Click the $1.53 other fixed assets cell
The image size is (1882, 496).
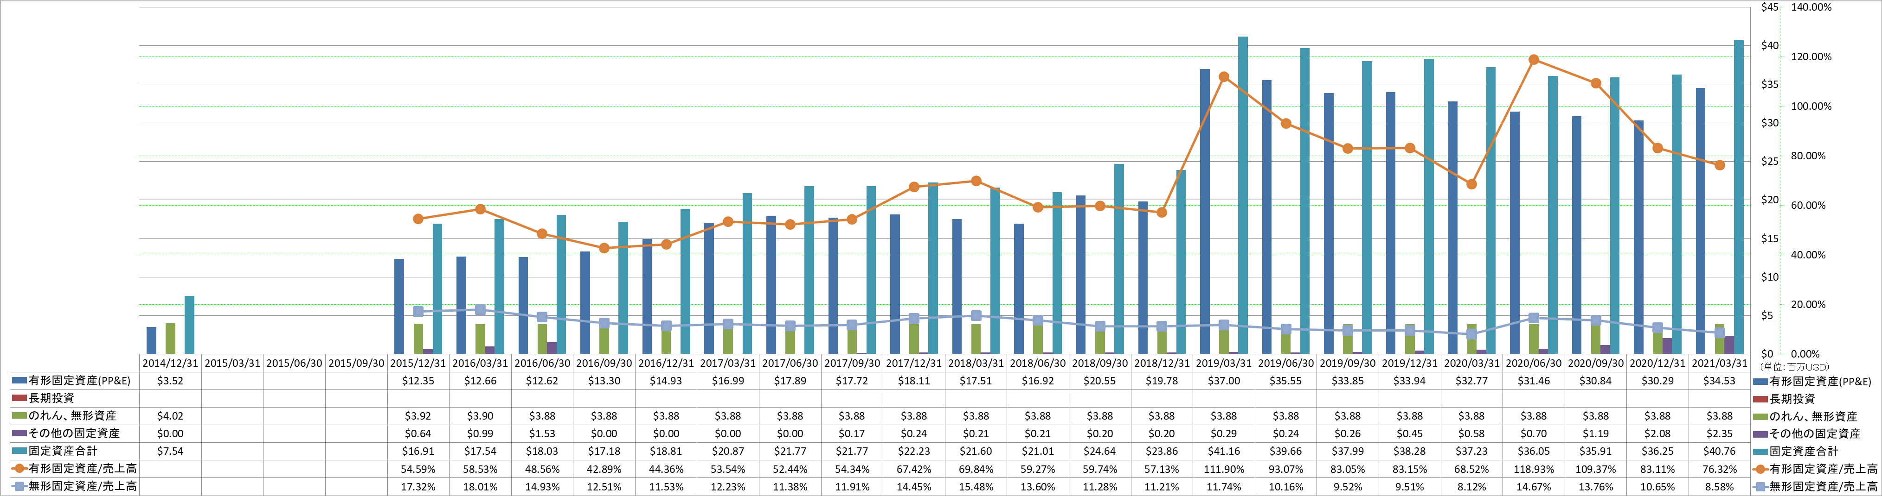coord(542,433)
